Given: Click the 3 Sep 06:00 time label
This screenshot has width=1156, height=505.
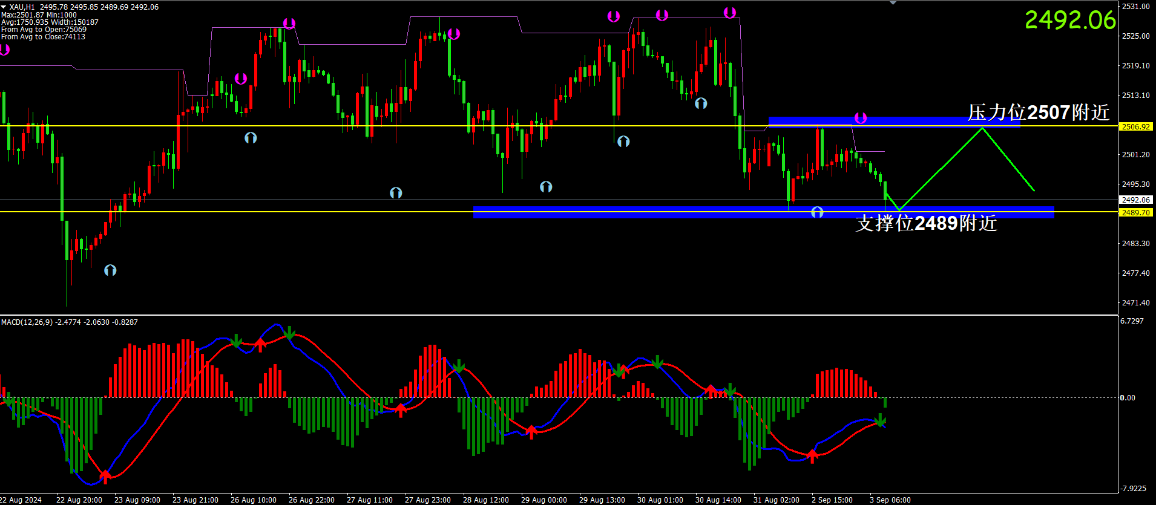Looking at the screenshot, I should (x=890, y=500).
